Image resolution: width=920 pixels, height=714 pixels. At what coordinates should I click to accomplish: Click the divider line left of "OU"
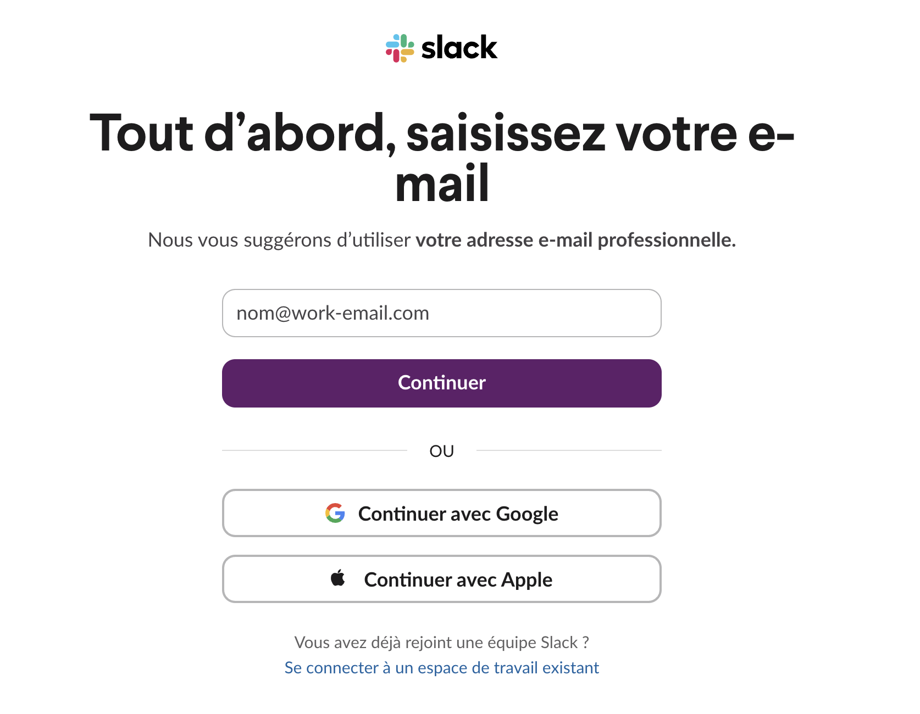(314, 450)
